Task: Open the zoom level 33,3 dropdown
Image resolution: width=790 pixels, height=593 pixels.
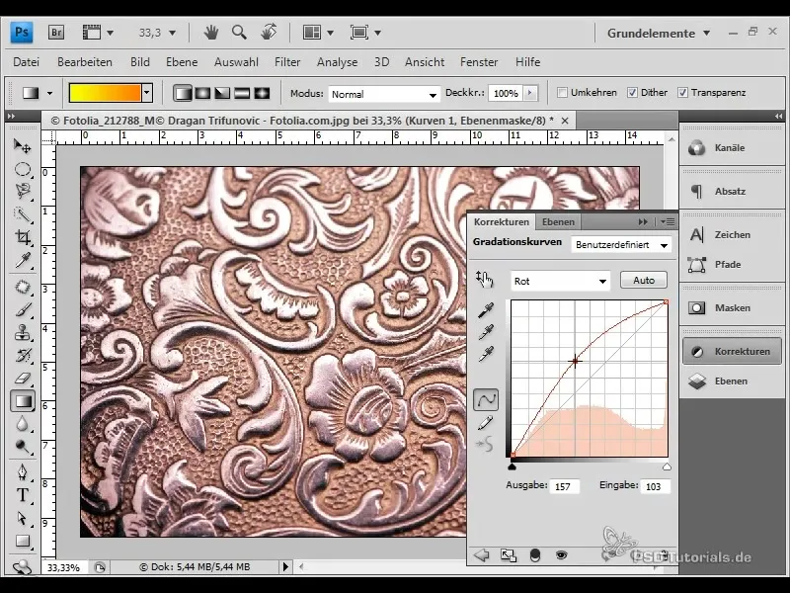Action: [x=172, y=34]
